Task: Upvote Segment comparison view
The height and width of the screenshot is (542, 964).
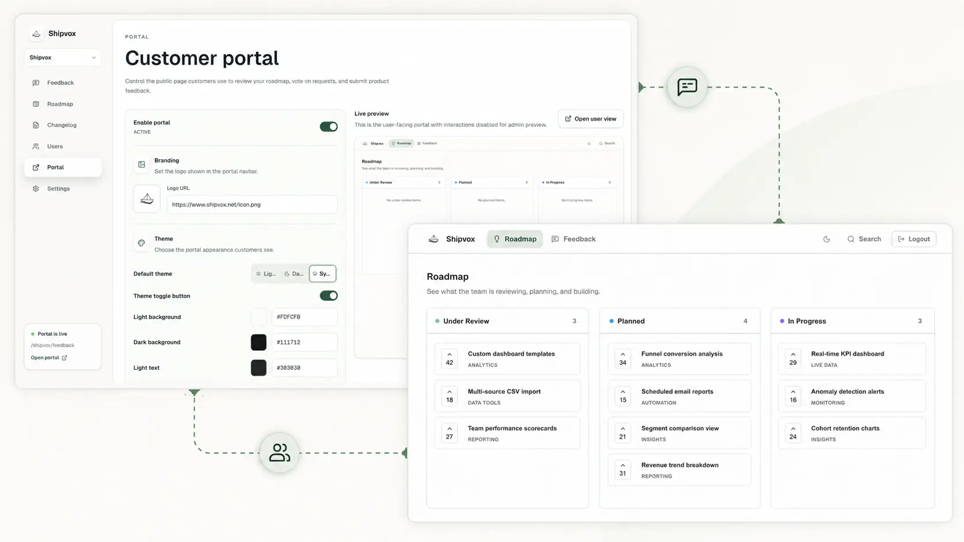Action: (623, 433)
